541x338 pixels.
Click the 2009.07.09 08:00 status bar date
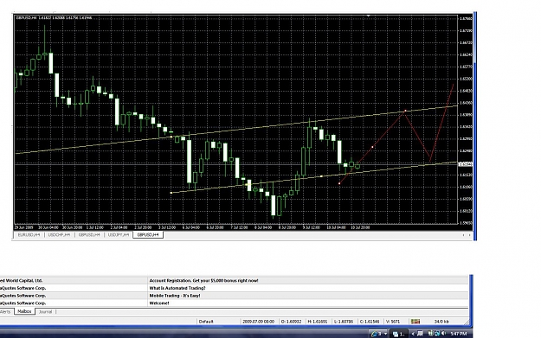pyautogui.click(x=259, y=322)
